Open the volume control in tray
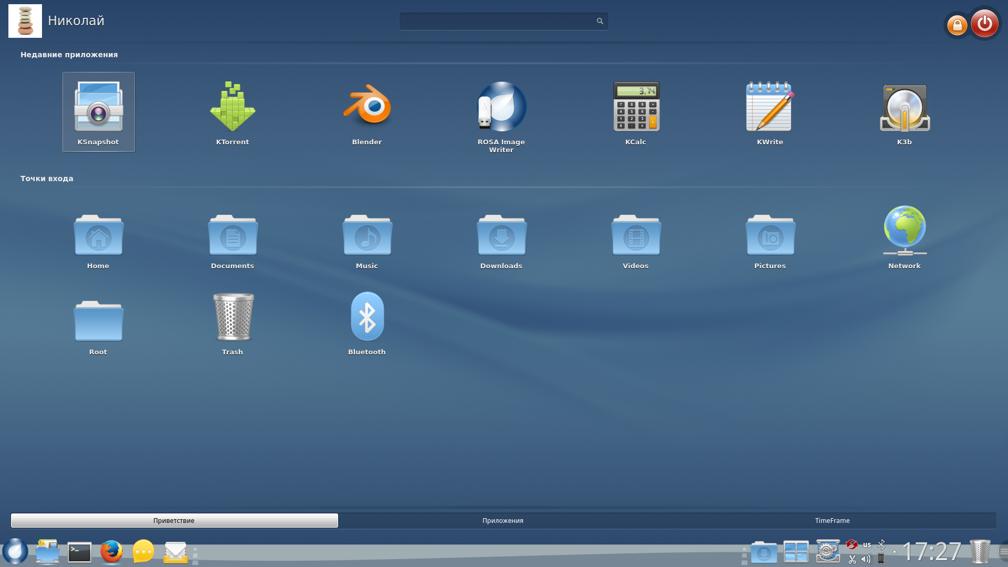 (x=866, y=559)
